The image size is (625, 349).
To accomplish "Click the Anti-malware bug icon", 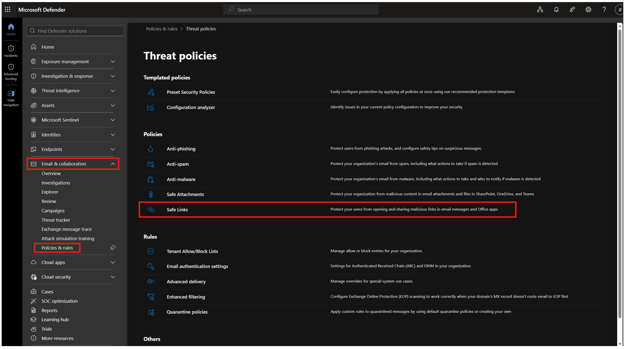I will pos(151,179).
